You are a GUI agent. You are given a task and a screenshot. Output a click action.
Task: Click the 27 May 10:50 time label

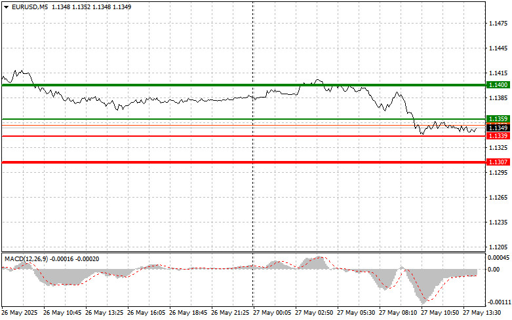coord(440,313)
